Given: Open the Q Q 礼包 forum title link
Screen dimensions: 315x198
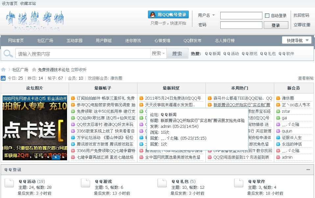Looking at the screenshot, I should (180, 181).
